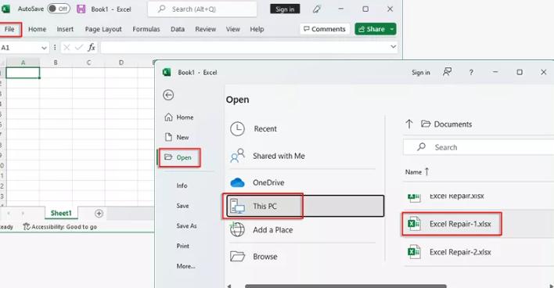
Task: Click column D header
Action: (121, 63)
